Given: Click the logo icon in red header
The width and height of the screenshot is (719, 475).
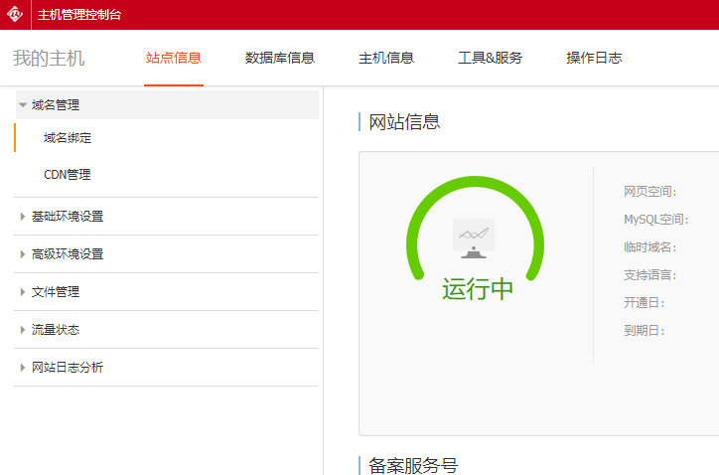Looking at the screenshot, I should coord(15,14).
